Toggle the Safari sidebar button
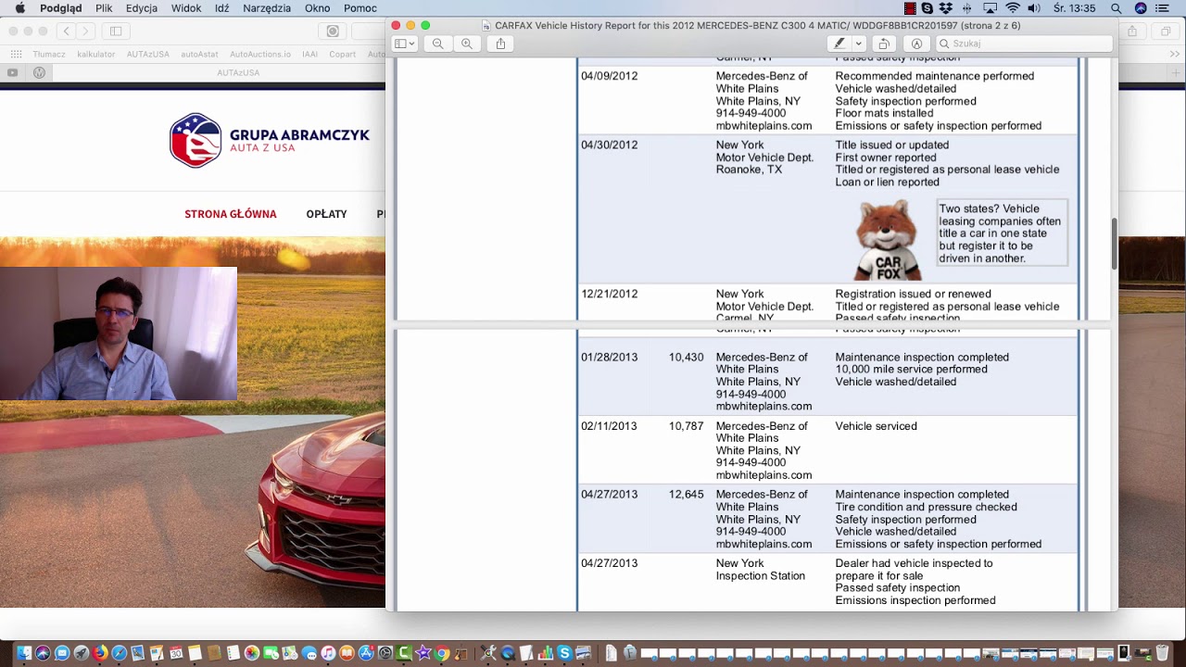1186x667 pixels. (x=116, y=31)
